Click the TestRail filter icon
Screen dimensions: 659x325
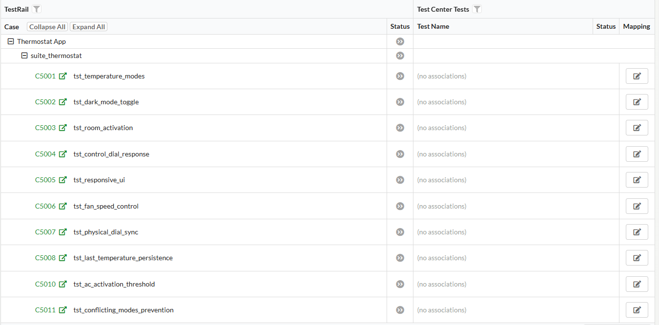37,9
